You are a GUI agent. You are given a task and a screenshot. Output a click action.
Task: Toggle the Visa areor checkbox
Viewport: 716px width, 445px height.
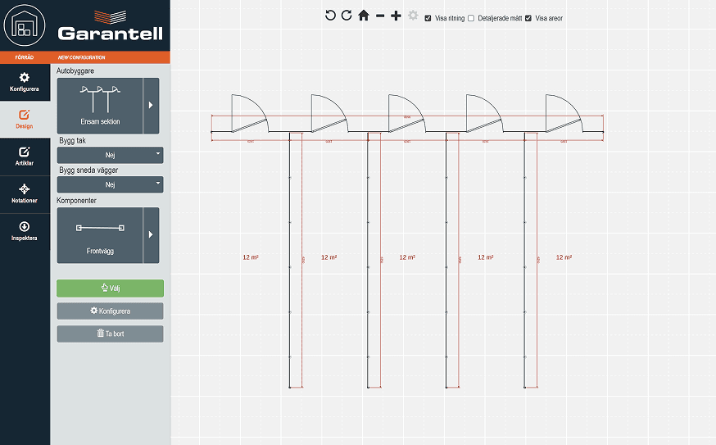(528, 18)
